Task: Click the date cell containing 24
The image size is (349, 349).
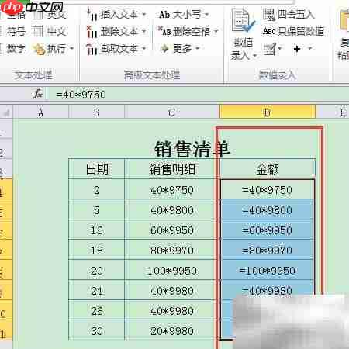Action: coord(97,291)
